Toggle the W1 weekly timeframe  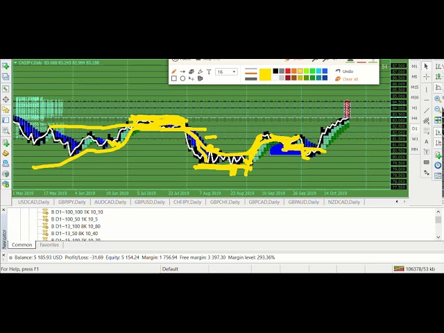coord(415,139)
